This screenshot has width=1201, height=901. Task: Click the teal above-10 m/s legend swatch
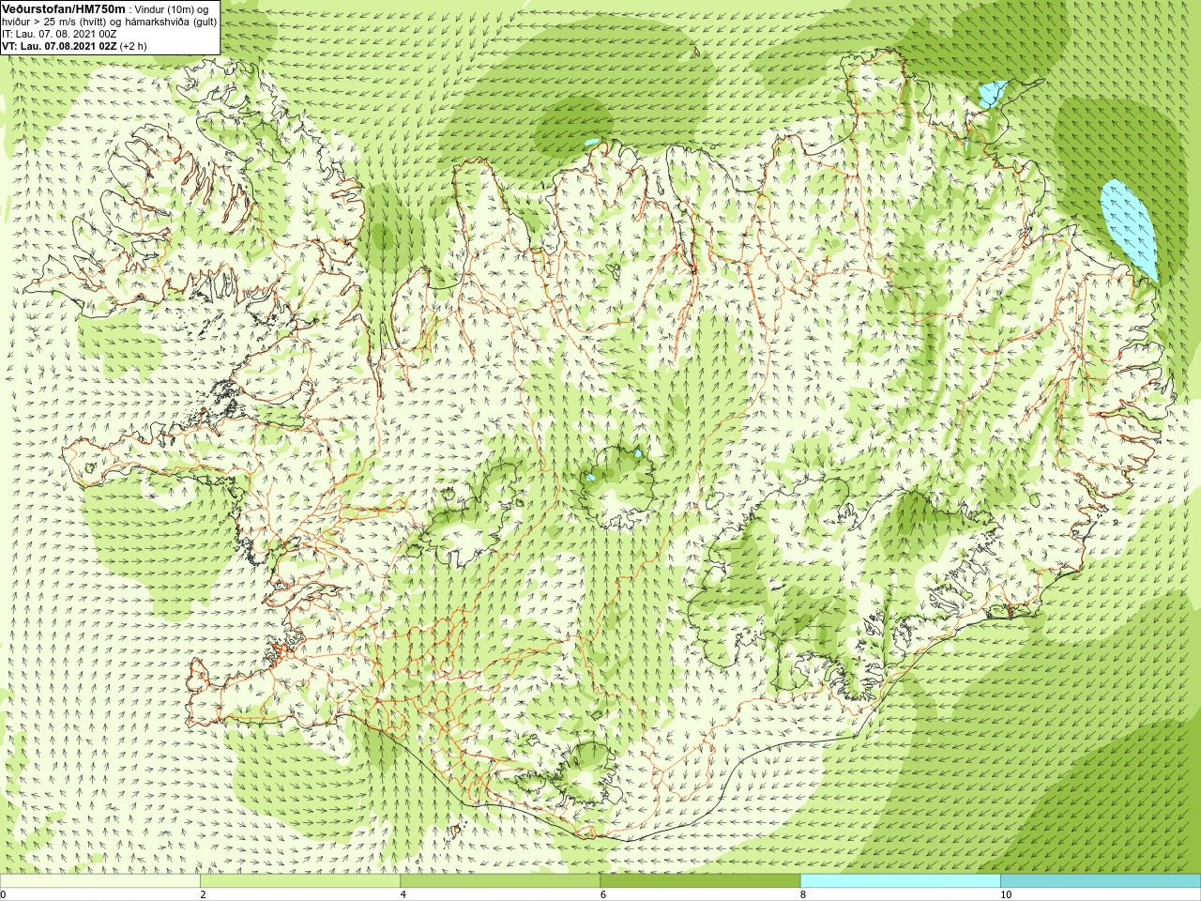(x=1100, y=881)
